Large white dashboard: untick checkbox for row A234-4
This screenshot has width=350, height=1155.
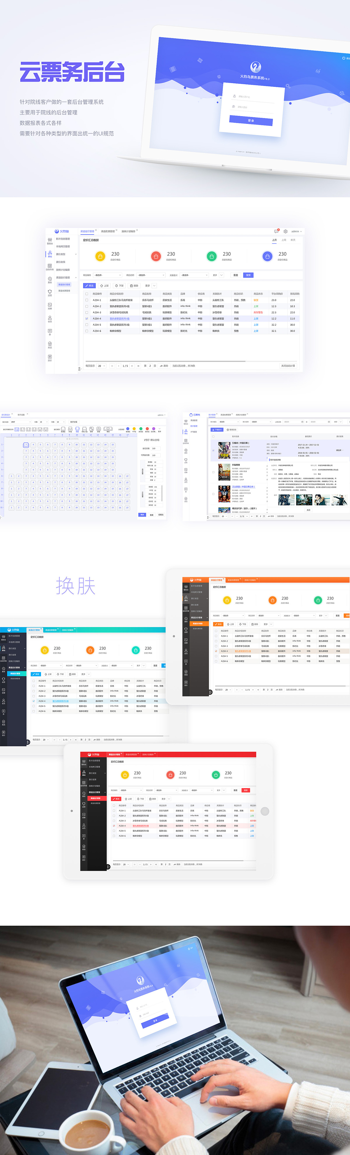point(87,318)
